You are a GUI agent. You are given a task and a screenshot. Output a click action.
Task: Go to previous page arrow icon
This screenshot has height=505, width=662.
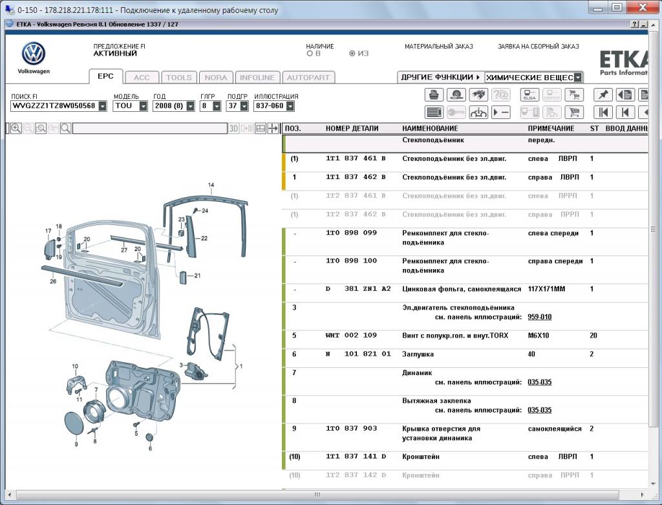click(x=625, y=113)
